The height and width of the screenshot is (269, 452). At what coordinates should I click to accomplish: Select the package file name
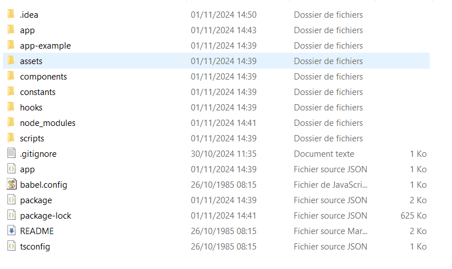[x=36, y=200]
